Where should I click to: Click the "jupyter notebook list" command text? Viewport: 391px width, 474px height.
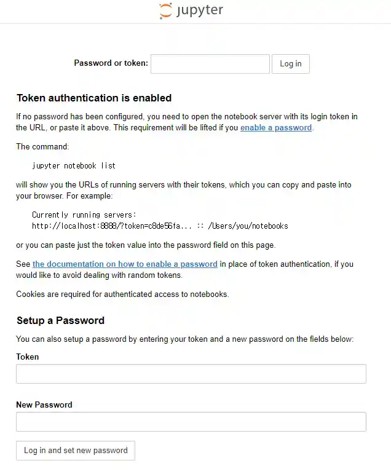74,165
